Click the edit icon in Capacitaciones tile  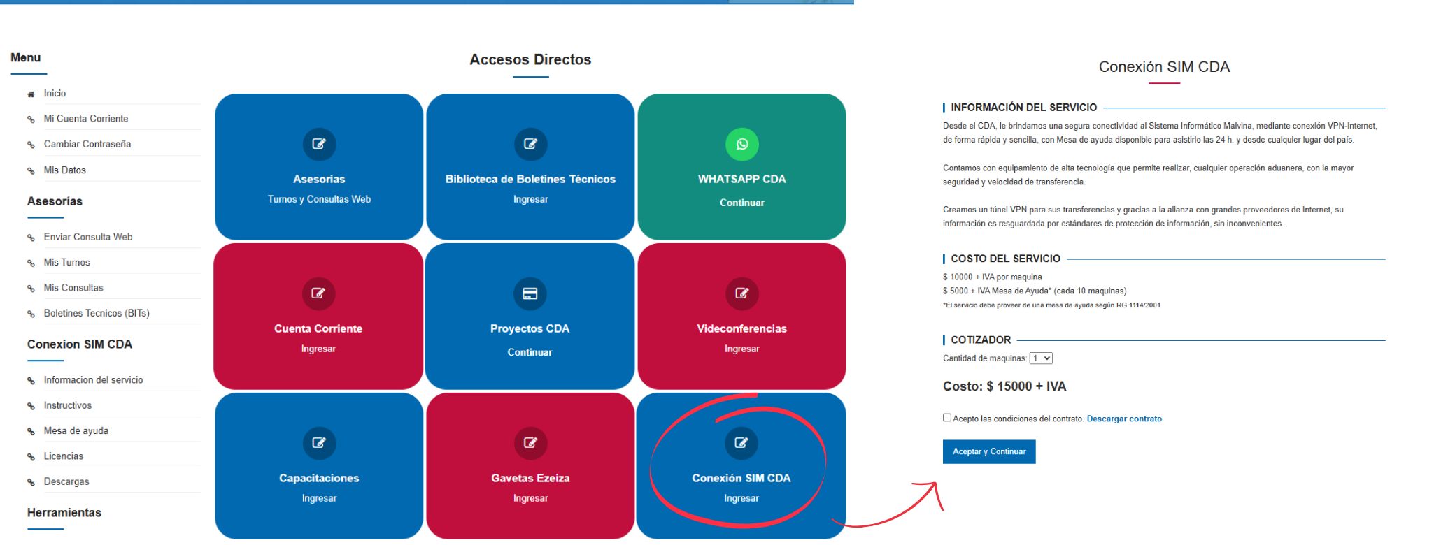point(319,443)
